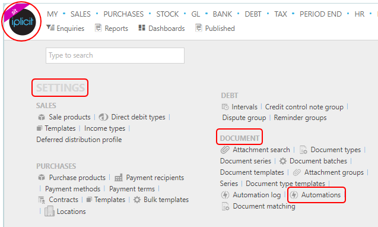Open Enquiries filter icon
The image size is (378, 227).
(x=50, y=28)
